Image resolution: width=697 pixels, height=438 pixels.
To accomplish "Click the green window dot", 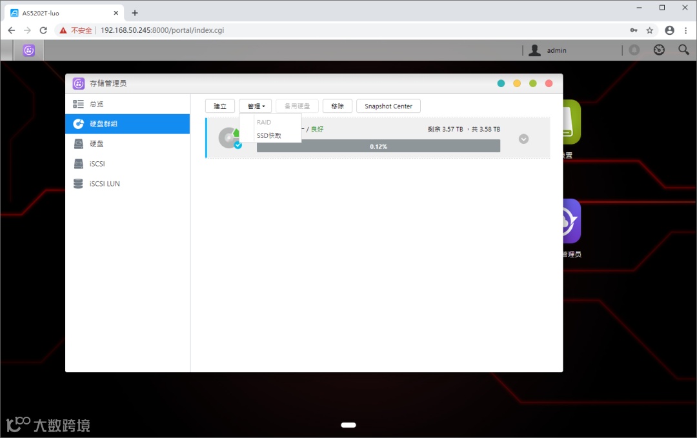I will pyautogui.click(x=532, y=83).
